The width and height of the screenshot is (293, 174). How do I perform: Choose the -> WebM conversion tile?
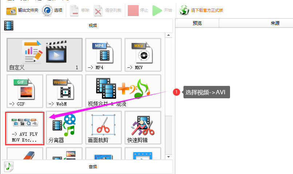click(x=64, y=91)
